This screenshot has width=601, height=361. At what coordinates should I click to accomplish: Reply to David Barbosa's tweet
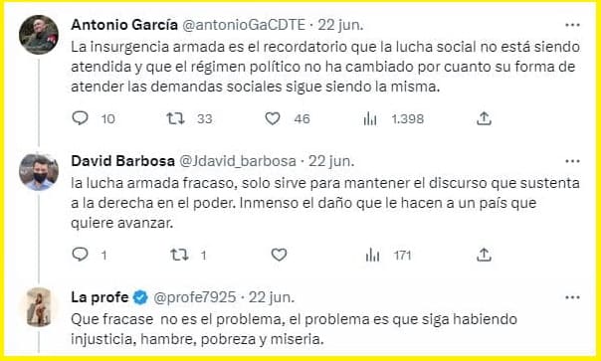[81, 255]
